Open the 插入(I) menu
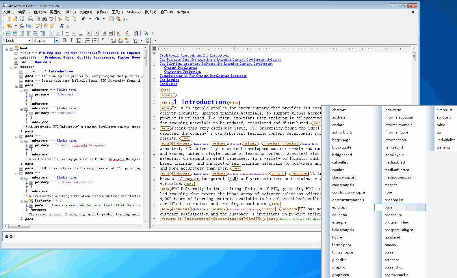The height and width of the screenshot is (278, 457). pos(71,12)
